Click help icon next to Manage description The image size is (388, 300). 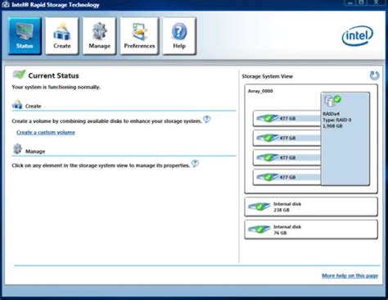point(195,163)
